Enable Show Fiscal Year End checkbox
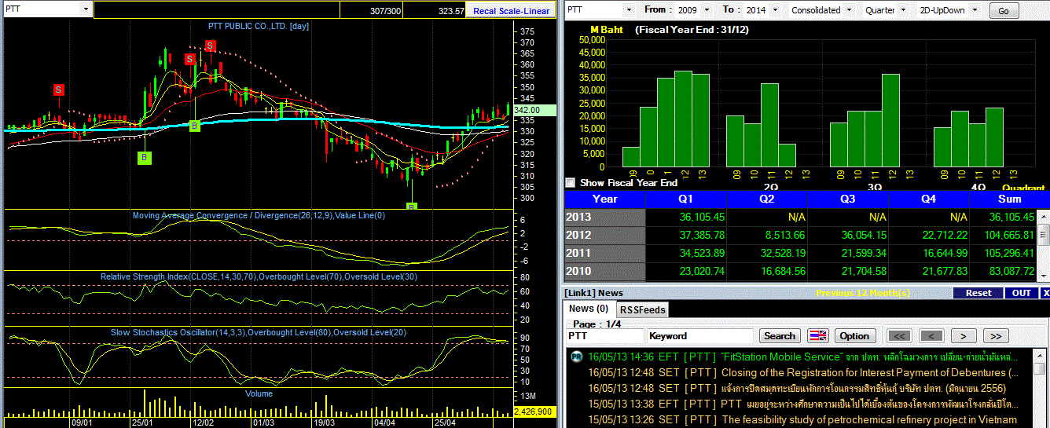This screenshot has width=1050, height=428. pyautogui.click(x=571, y=182)
